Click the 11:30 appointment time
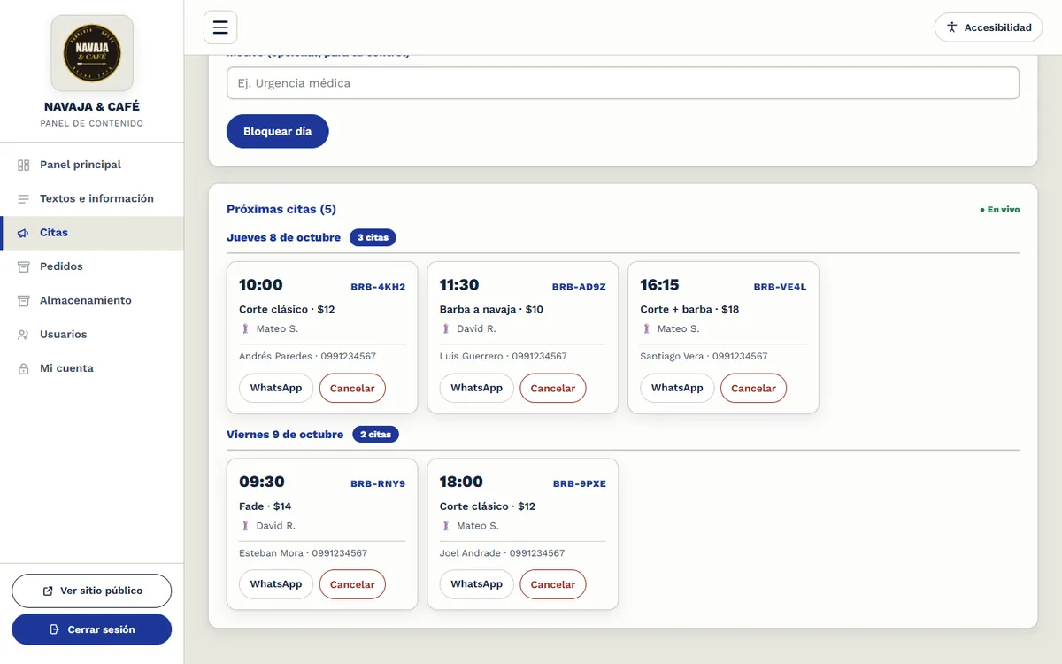This screenshot has height=664, width=1062. 459,285
